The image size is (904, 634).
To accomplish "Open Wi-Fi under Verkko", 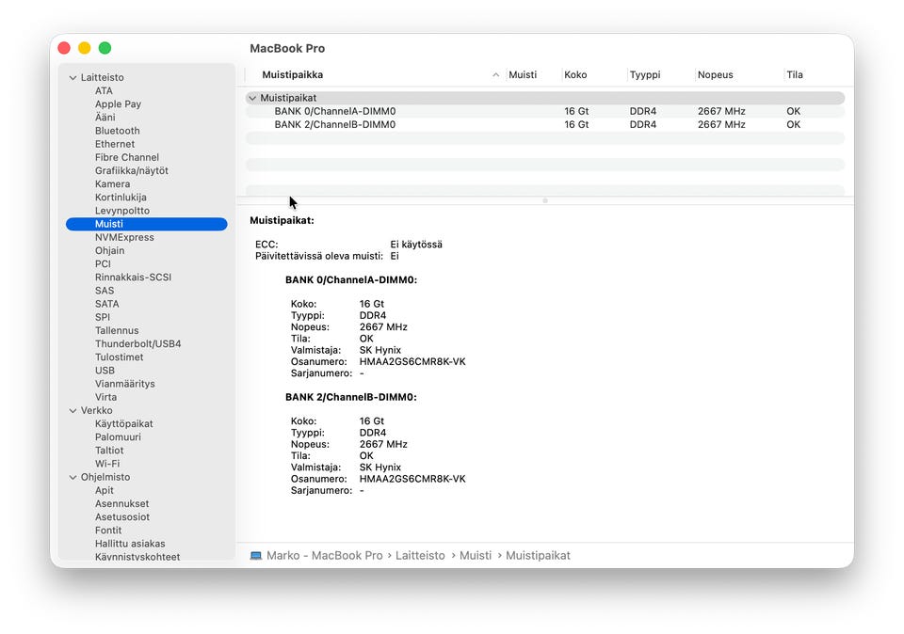I will [106, 464].
